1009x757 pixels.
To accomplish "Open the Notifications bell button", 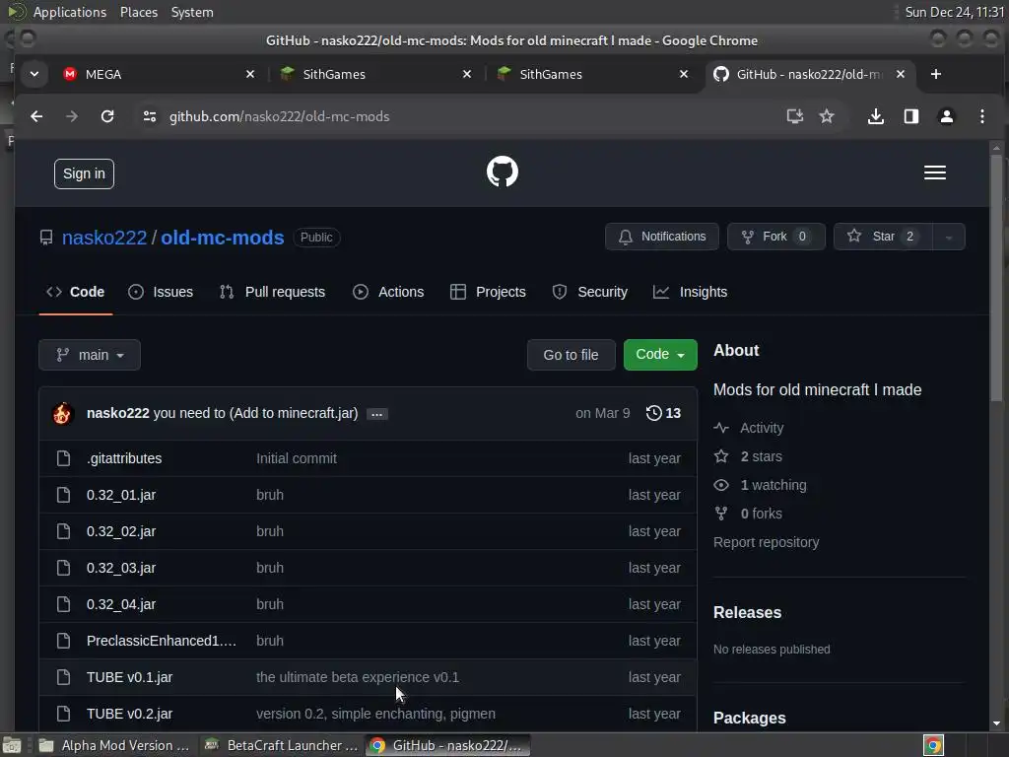I will tap(661, 237).
